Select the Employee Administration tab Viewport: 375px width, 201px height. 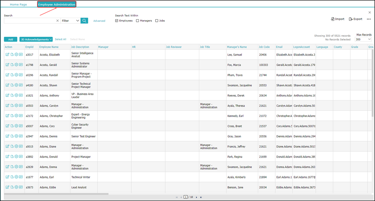[57, 5]
